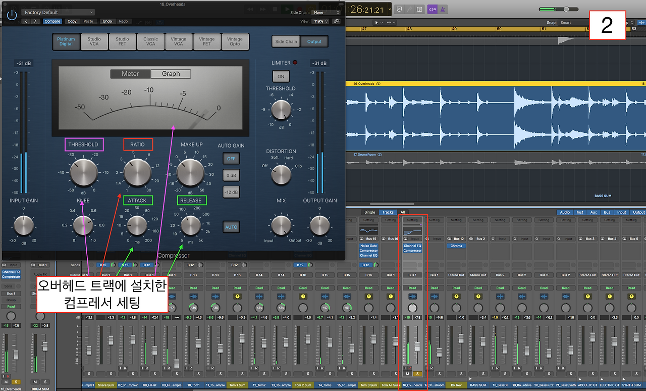Switch to Studio VCA compressor model
646x391 pixels.
[94, 41]
